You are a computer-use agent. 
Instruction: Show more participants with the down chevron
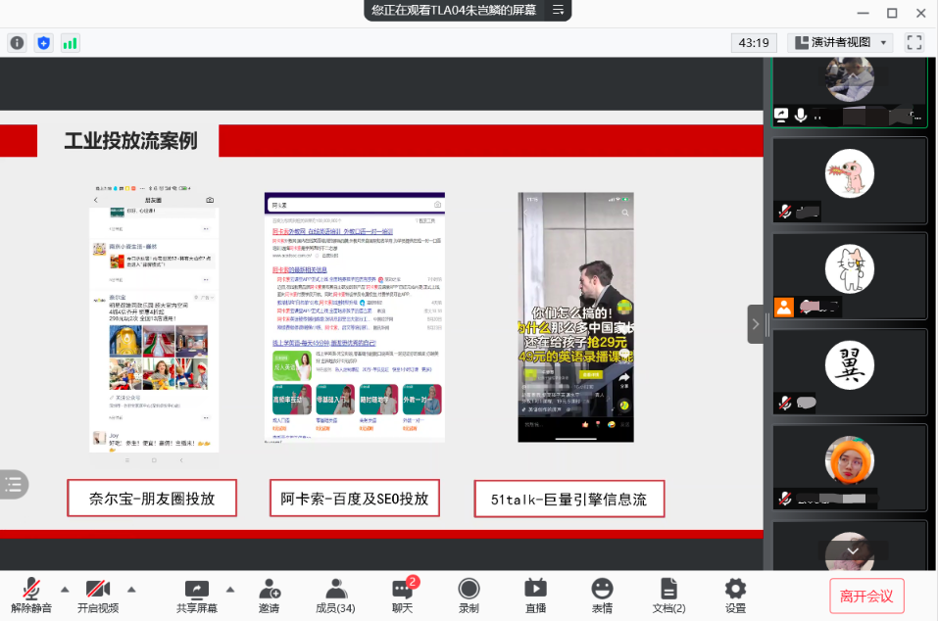point(853,550)
